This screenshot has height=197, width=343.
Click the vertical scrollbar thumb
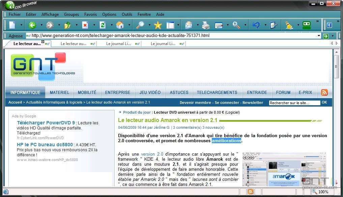[x=337, y=67]
